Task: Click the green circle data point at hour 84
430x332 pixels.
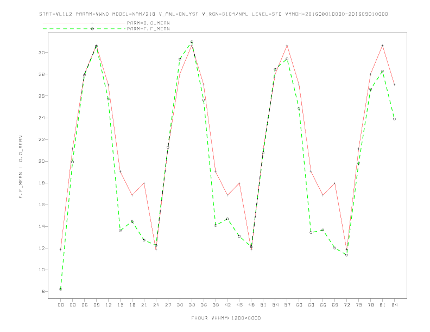Action: pos(394,119)
